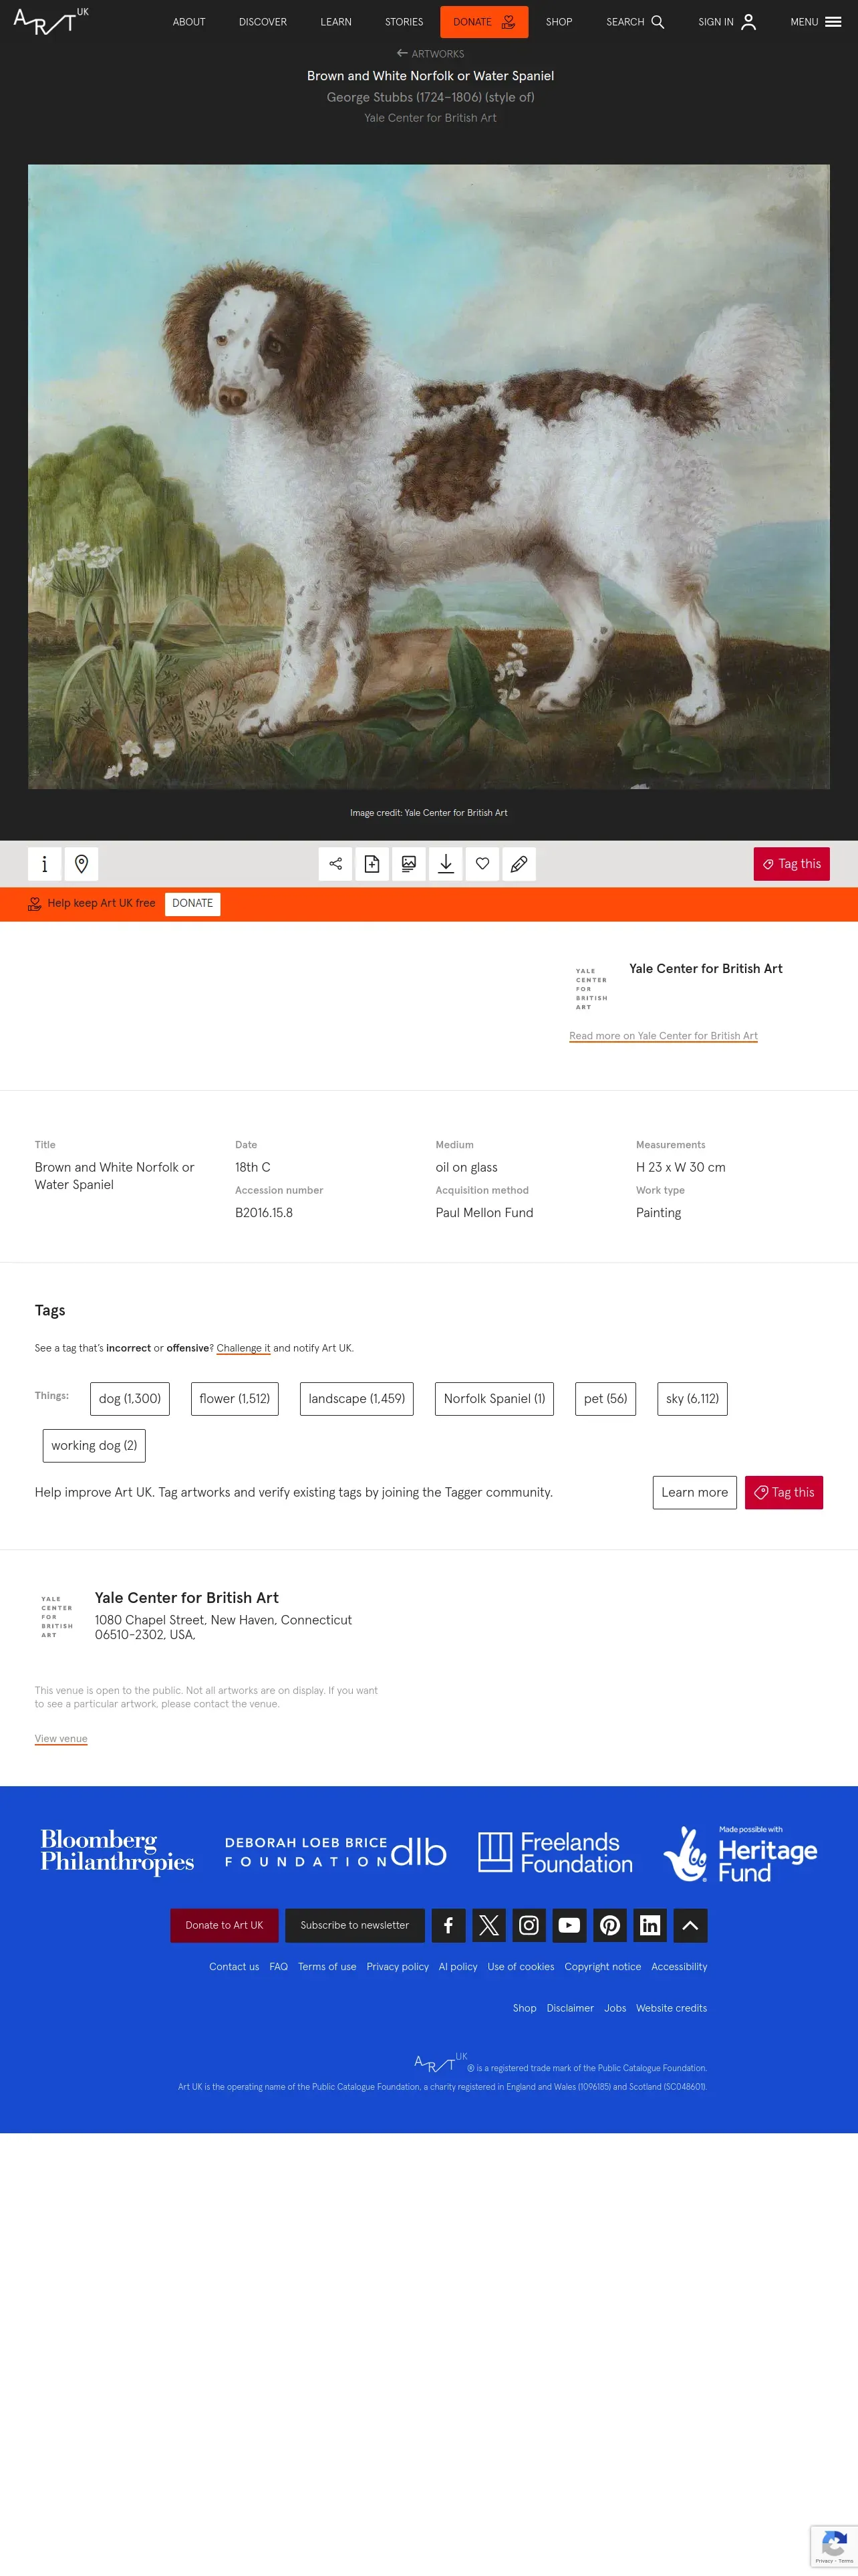The image size is (858, 2576).
Task: Open Art UK LinkedIn page
Action: click(x=650, y=1925)
